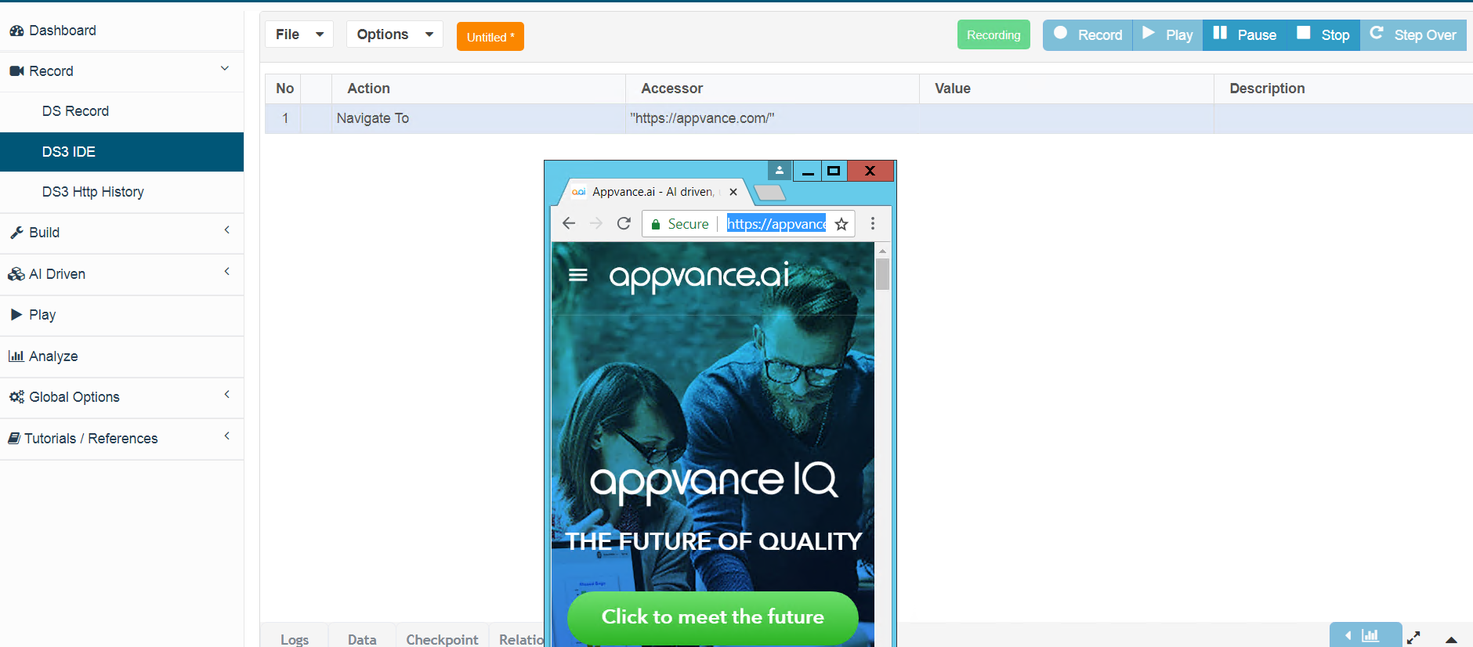The image size is (1473, 647).
Task: Click the Analyze bar chart icon
Action: [x=16, y=356]
